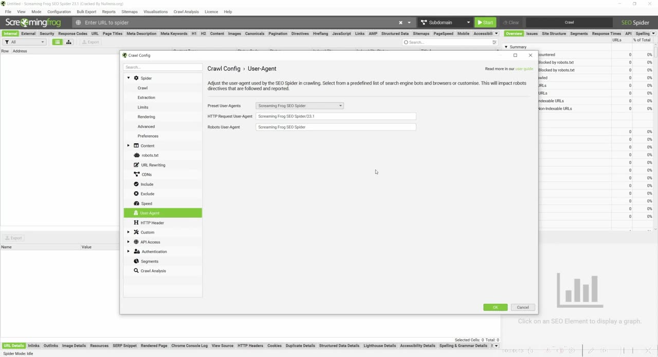Screen dimensions: 658x357
Task: Expand the API Access tree section
Action: click(x=129, y=242)
